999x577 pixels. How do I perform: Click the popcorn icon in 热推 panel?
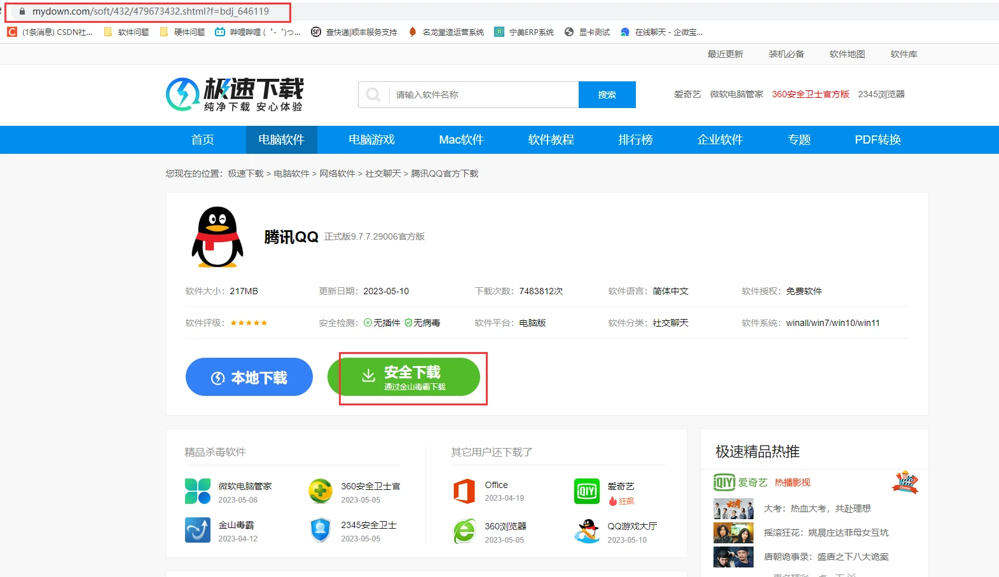click(906, 482)
